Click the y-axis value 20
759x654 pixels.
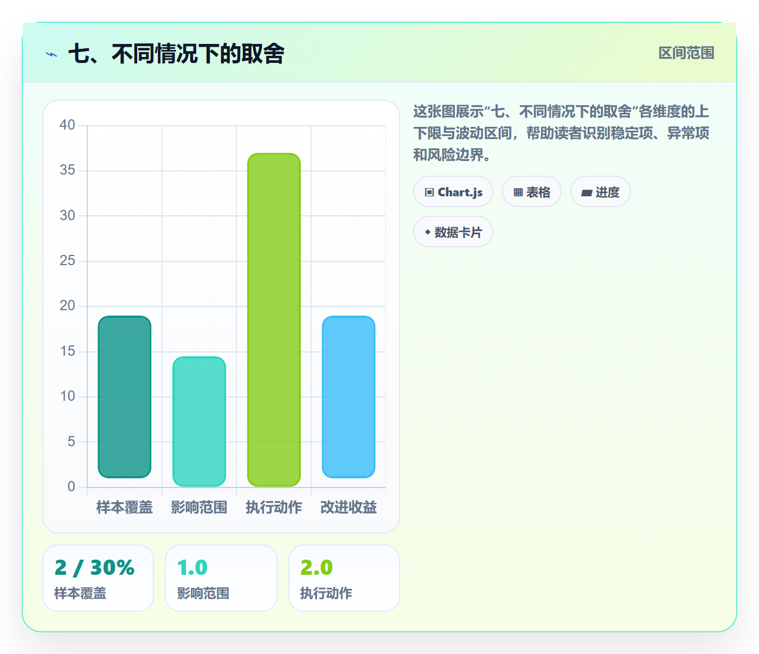[68, 306]
